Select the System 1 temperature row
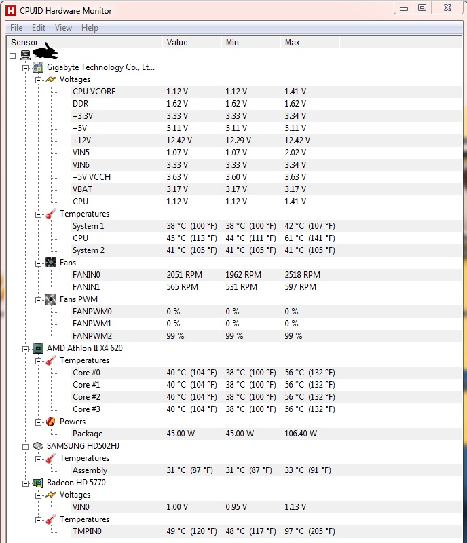This screenshot has height=543, width=467. click(x=266, y=226)
